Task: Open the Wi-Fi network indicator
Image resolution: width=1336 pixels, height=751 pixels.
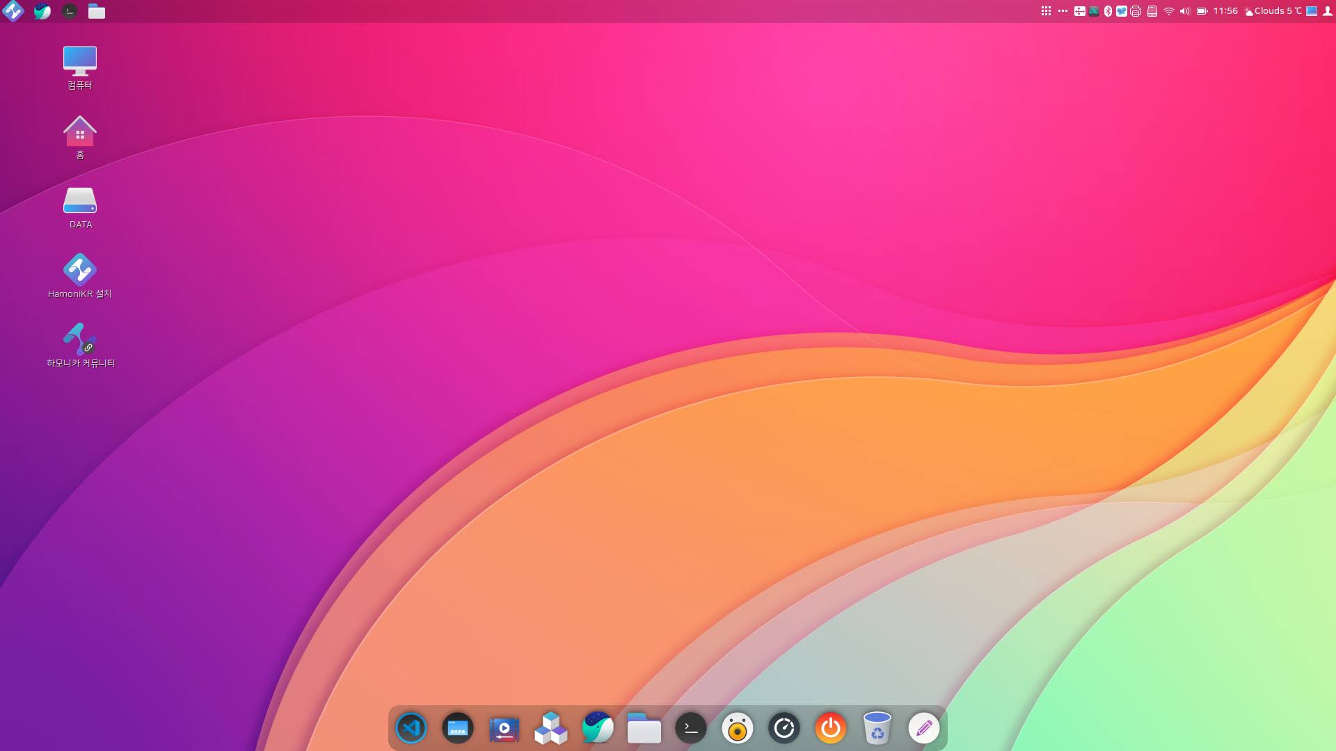Action: (1169, 11)
